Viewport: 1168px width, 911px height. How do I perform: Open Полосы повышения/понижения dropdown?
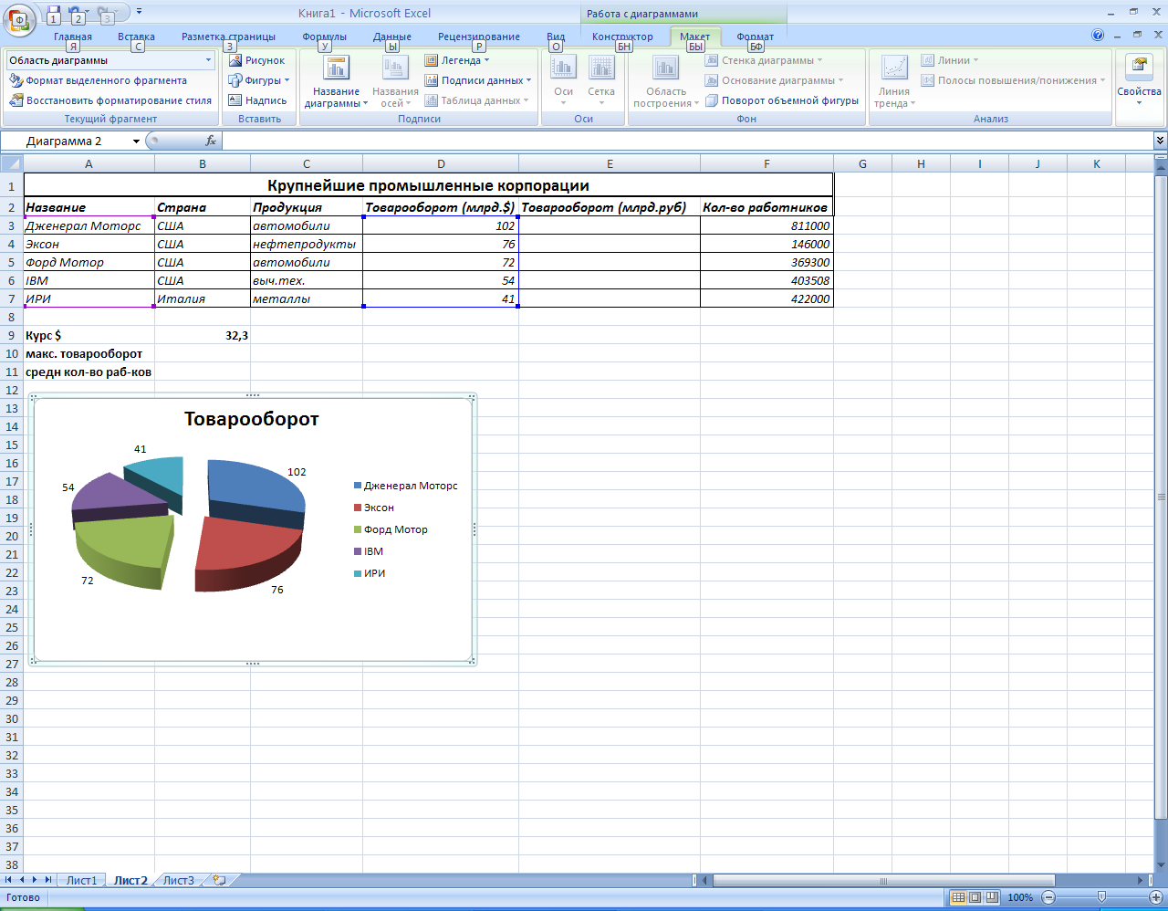coord(1013,80)
